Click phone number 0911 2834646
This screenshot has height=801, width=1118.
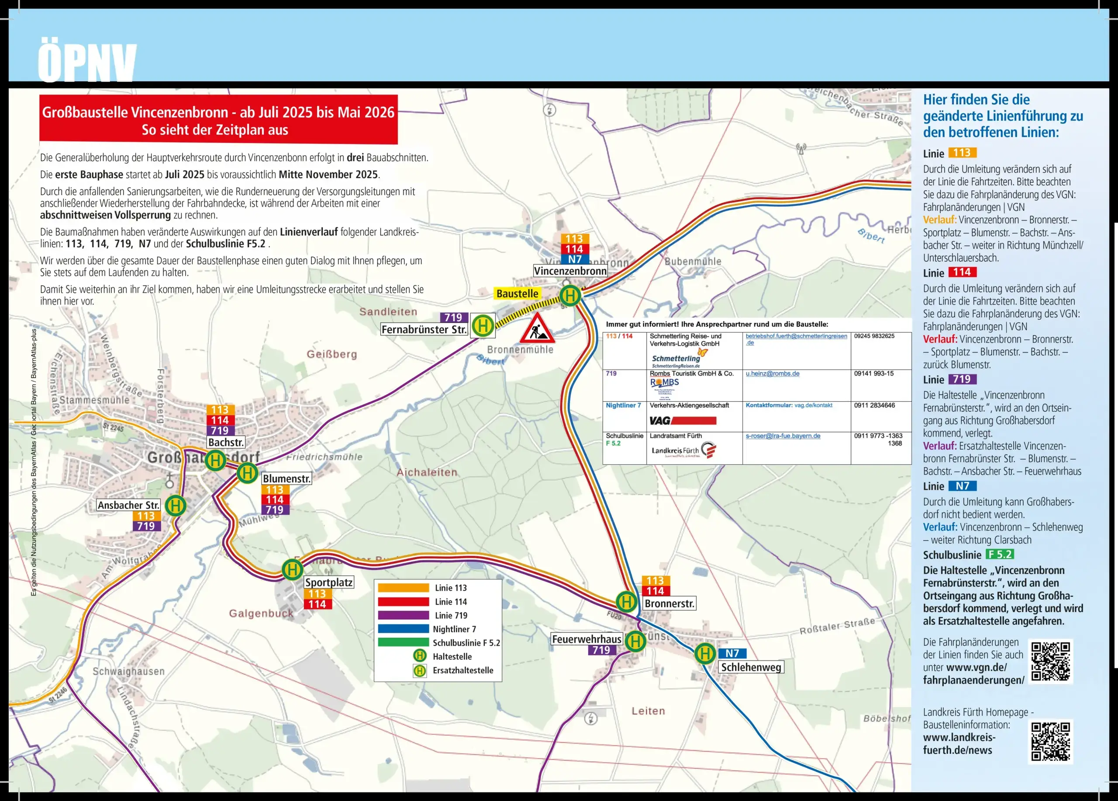(874, 405)
